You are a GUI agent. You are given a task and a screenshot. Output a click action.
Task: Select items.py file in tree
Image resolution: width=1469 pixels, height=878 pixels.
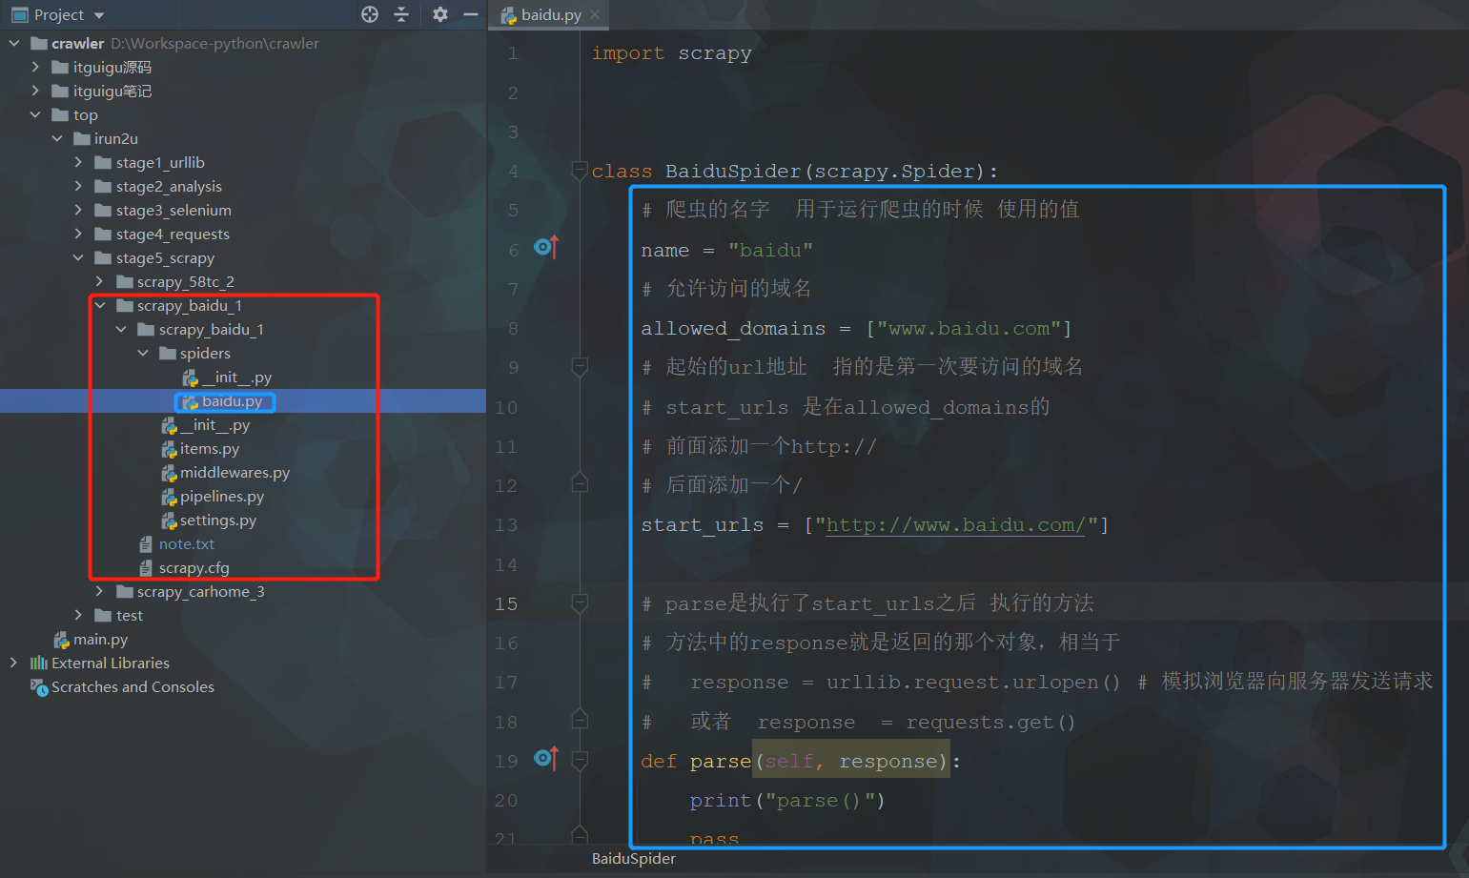click(210, 448)
